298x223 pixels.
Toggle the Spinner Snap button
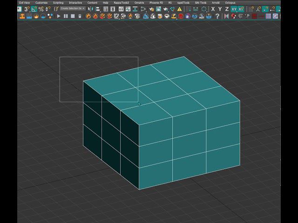[48, 9]
